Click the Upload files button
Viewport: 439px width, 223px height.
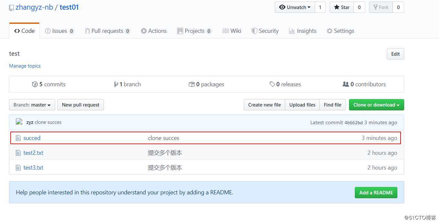click(302, 105)
